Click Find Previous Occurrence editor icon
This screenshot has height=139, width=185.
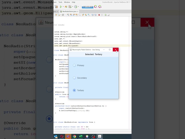[71, 15]
